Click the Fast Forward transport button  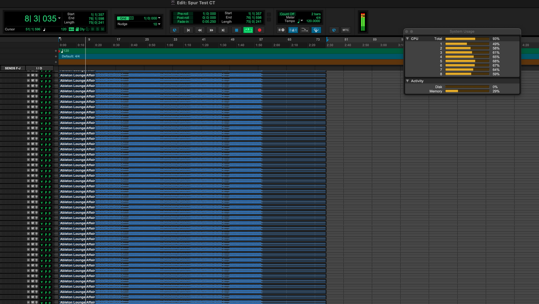tap(211, 30)
